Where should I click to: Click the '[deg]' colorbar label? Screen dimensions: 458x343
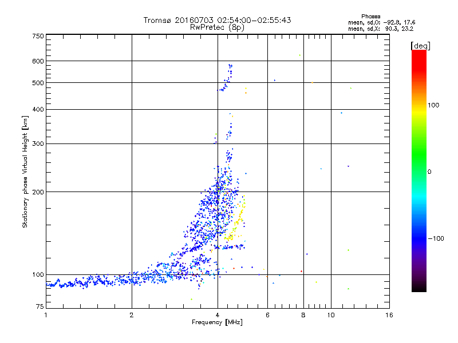pyautogui.click(x=420, y=46)
